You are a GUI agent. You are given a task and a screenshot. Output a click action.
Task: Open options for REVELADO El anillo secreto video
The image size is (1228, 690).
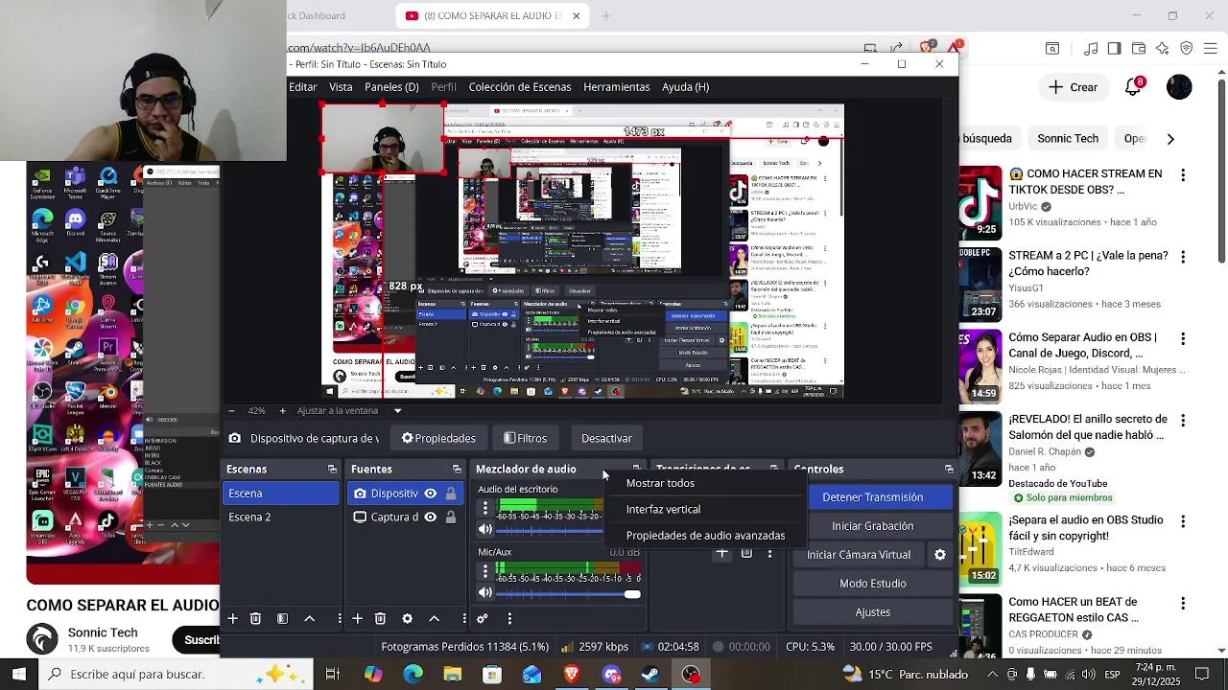[x=1183, y=421]
